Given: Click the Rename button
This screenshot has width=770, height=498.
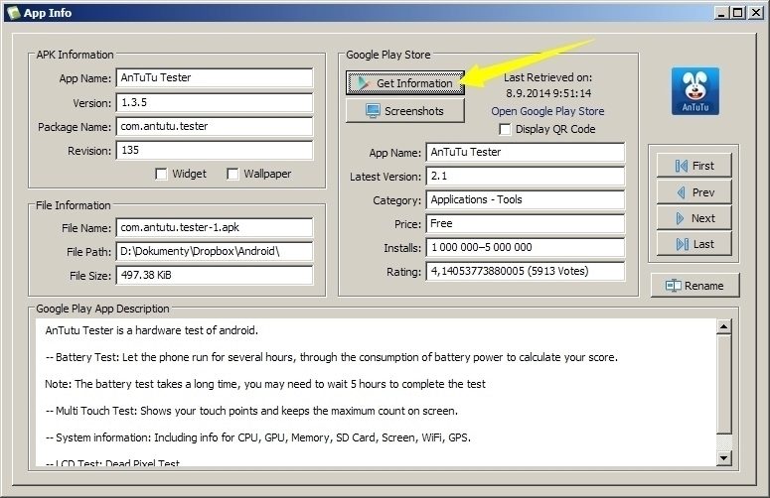Looking at the screenshot, I should [x=694, y=286].
